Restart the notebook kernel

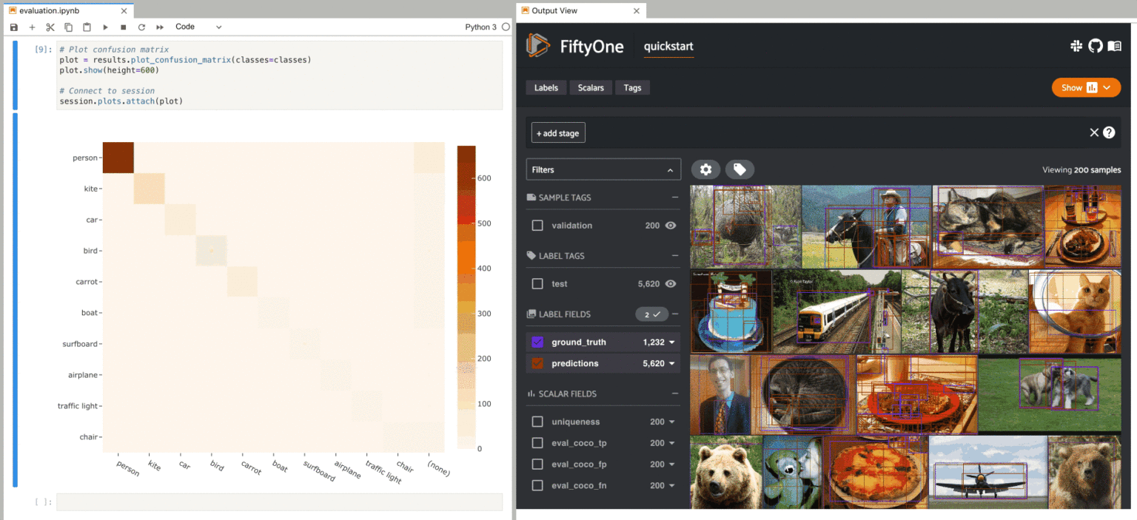click(141, 27)
